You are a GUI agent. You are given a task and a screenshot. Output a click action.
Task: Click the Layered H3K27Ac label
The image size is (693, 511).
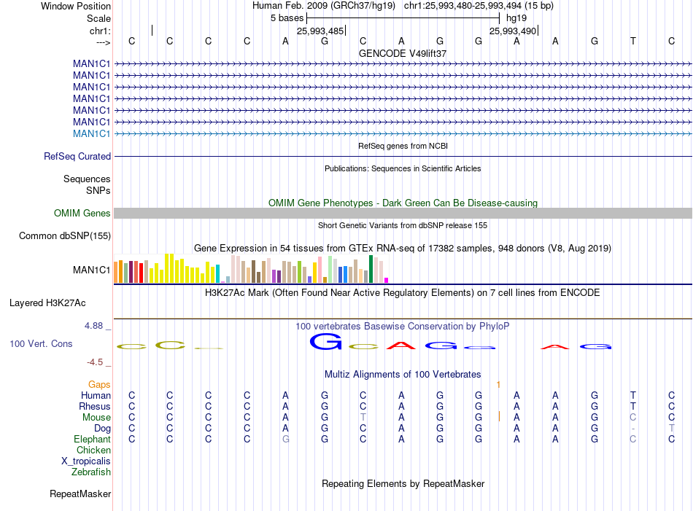[x=47, y=303]
